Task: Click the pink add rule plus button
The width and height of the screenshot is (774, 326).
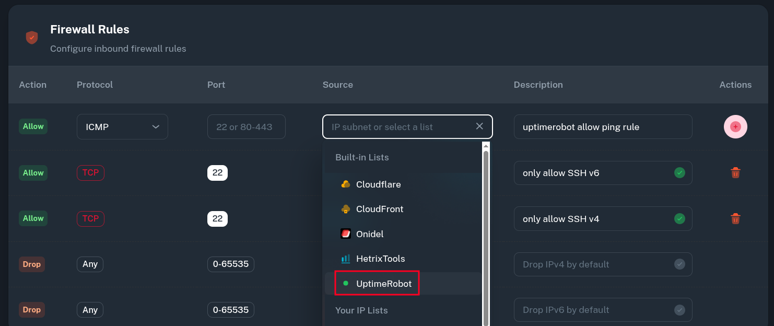Action: pos(735,126)
